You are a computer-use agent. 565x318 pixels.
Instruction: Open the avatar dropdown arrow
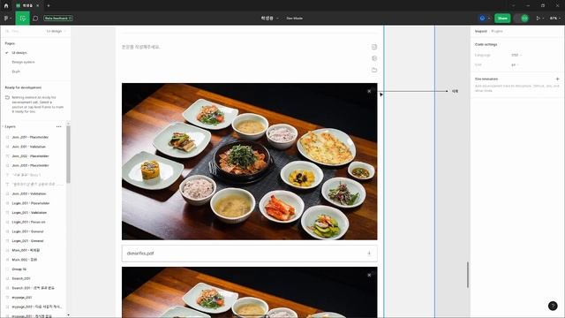tap(489, 18)
